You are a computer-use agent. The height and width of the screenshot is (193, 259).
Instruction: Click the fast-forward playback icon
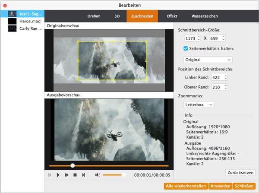coord(66,175)
